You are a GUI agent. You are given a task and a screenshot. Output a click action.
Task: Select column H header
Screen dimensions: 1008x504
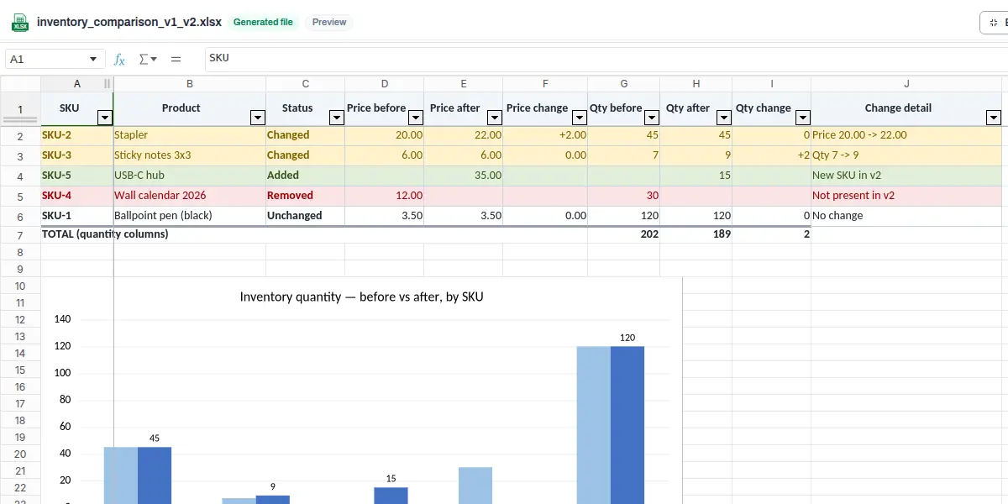[696, 84]
